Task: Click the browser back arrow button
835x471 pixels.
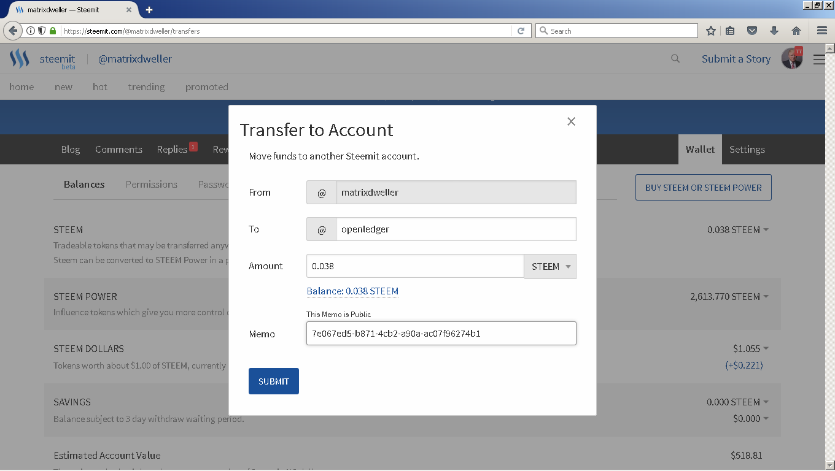Action: 12,31
